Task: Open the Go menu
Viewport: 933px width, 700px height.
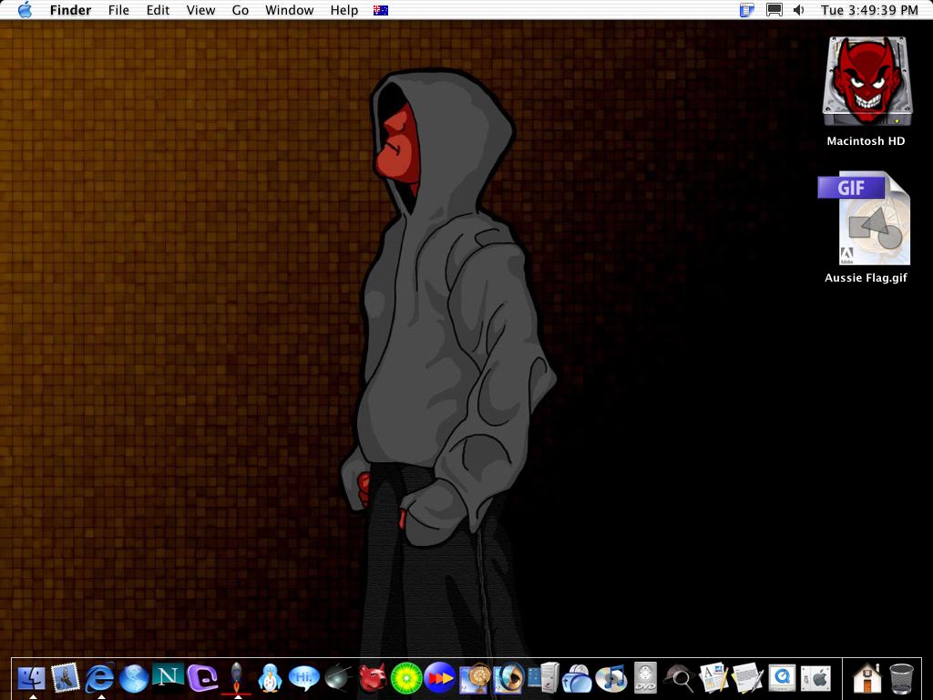Action: [x=240, y=10]
